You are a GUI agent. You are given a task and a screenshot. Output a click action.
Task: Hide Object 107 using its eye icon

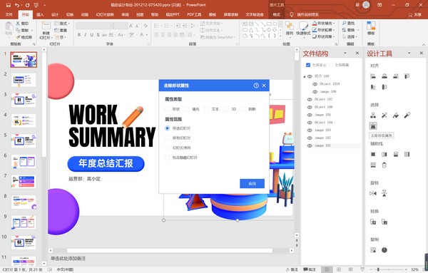[x=310, y=99]
